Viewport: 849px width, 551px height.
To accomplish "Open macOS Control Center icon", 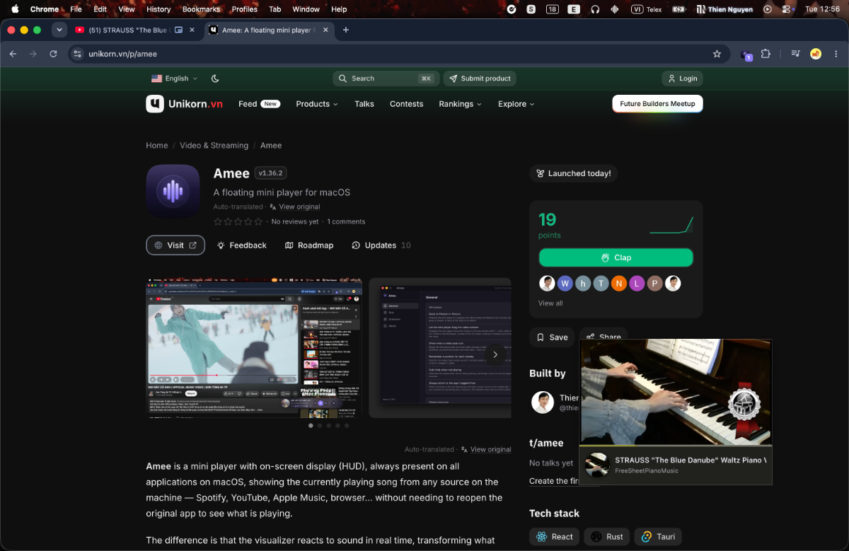I will [786, 9].
